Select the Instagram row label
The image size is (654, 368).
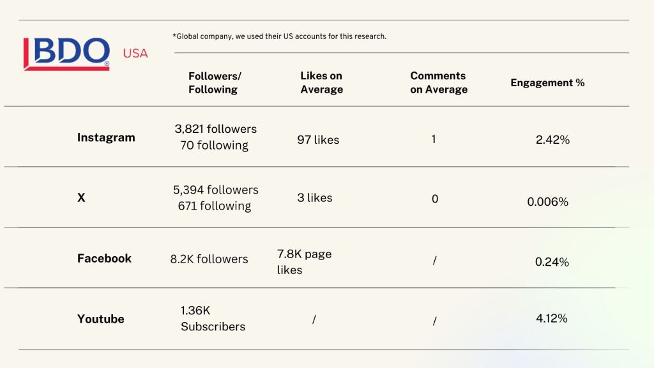106,137
